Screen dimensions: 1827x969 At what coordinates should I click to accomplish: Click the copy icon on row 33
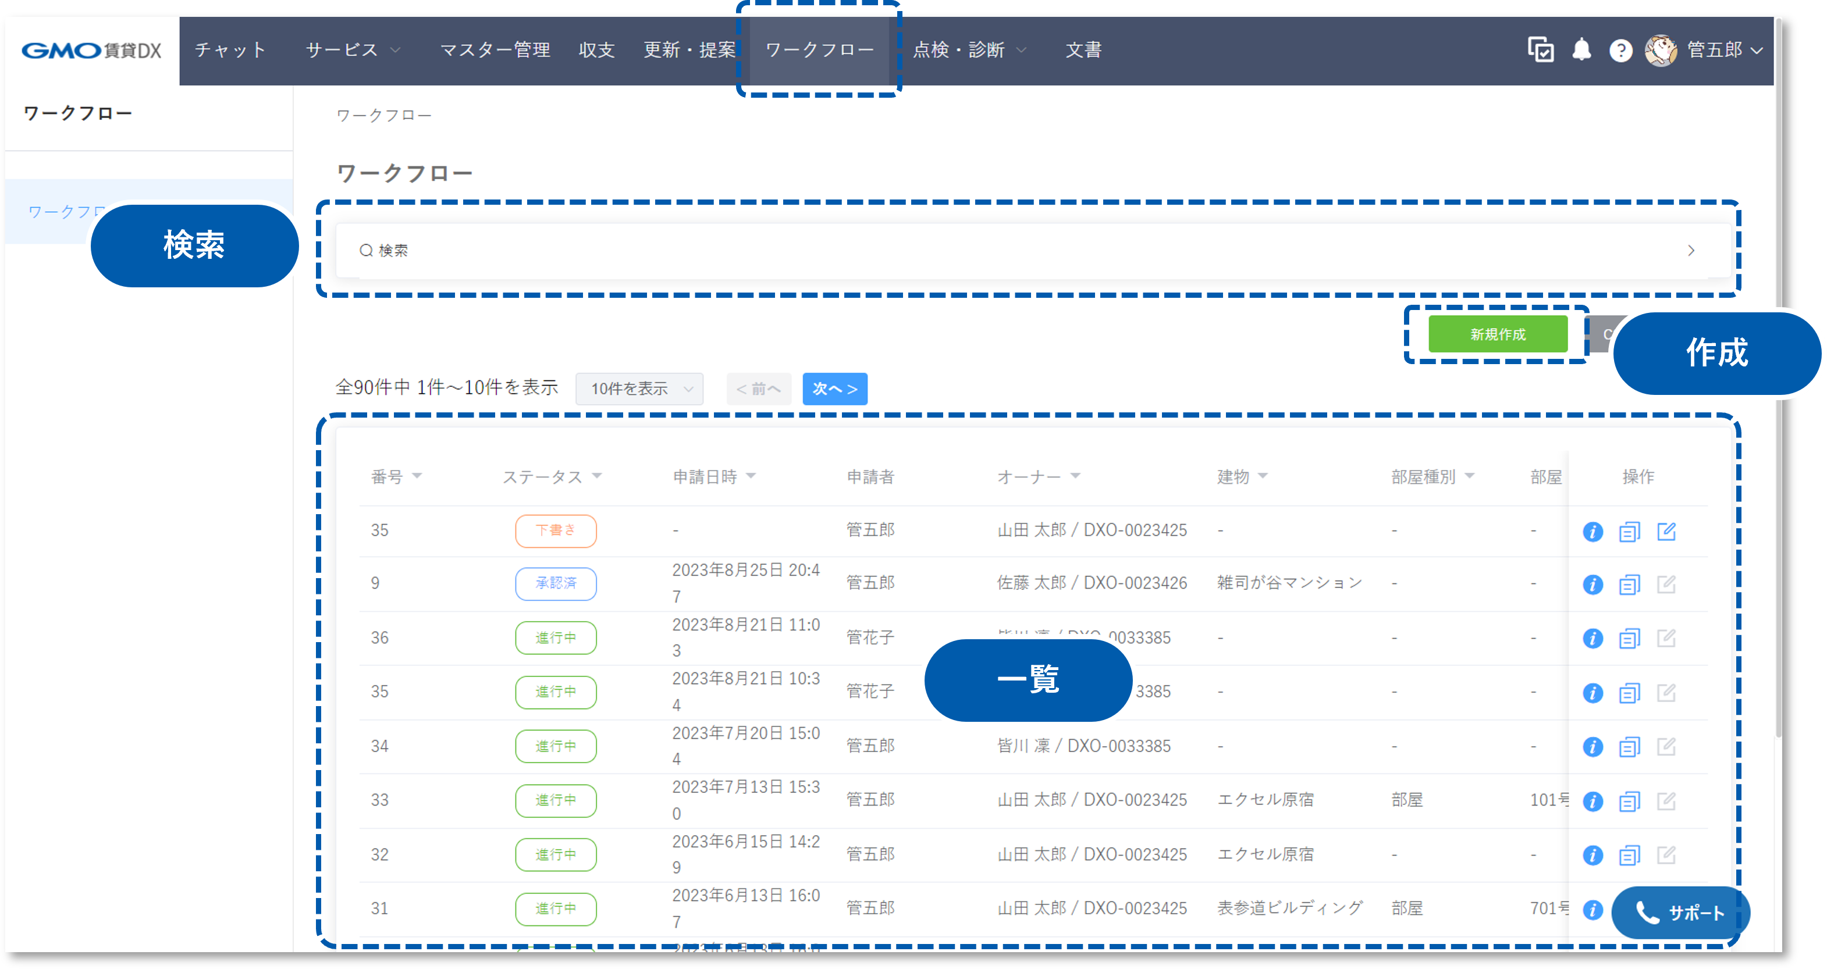pos(1629,801)
